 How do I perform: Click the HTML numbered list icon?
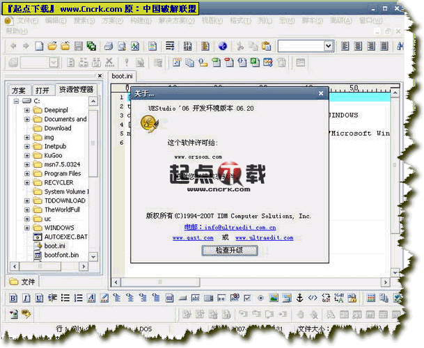point(79,298)
